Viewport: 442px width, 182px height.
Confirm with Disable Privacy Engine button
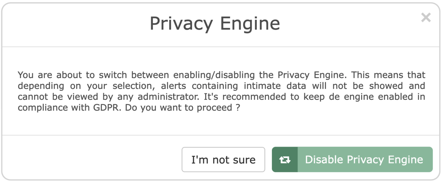[352, 159]
